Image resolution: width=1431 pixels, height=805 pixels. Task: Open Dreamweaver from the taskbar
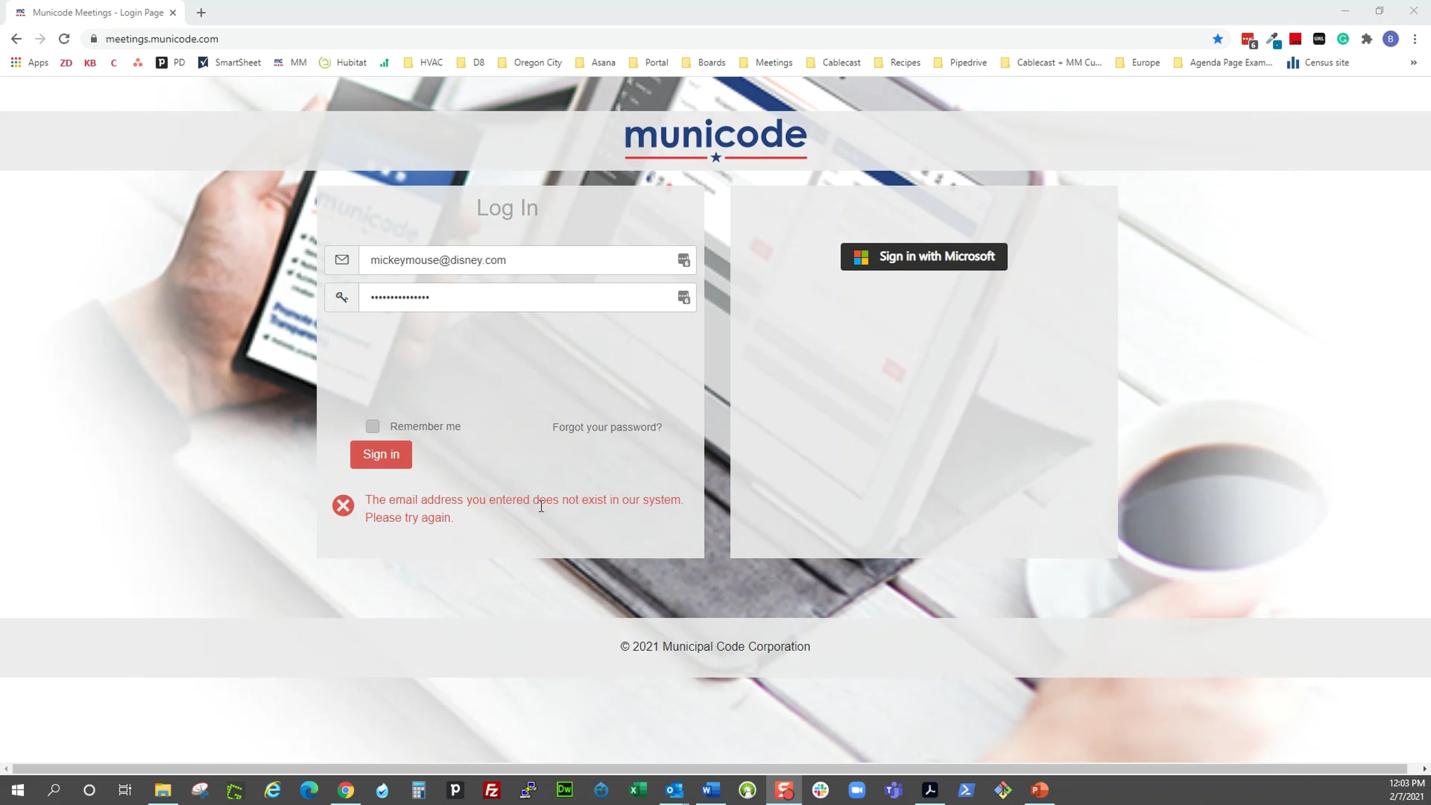[565, 790]
